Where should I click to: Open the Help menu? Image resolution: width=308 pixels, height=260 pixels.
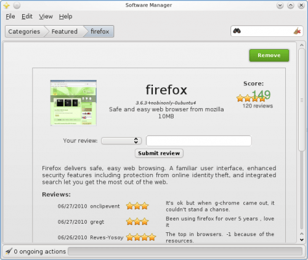point(66,17)
